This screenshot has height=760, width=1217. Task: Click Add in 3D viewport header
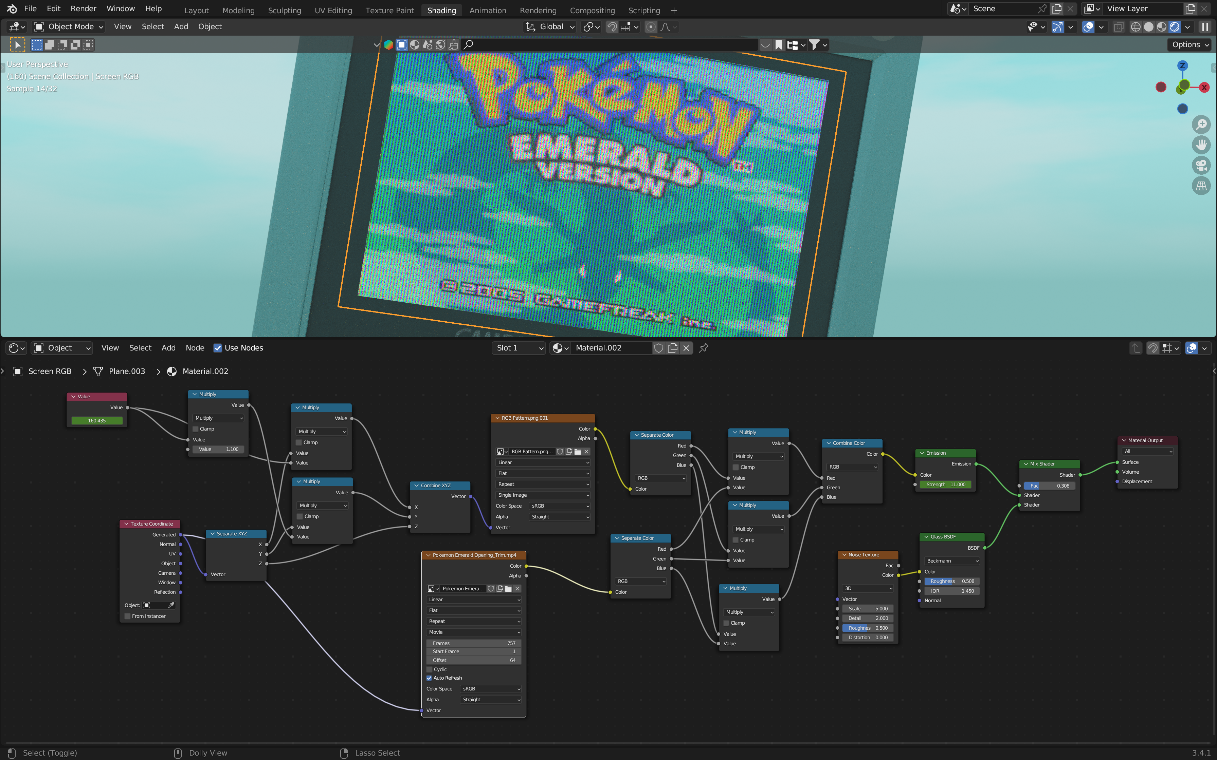coord(181,27)
